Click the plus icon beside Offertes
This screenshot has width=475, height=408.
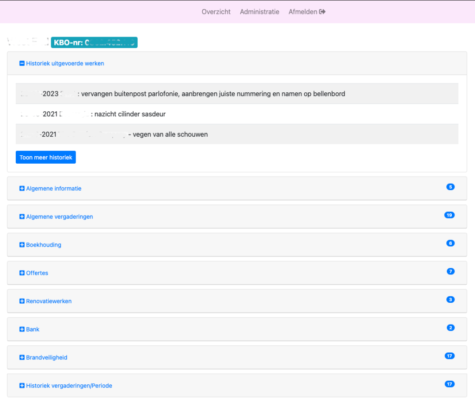coord(22,273)
